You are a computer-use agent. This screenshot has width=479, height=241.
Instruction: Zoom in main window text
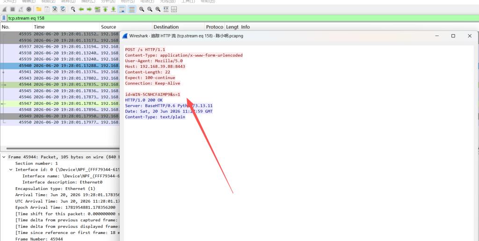point(142,9)
